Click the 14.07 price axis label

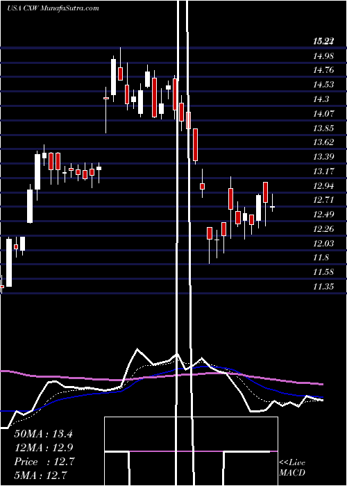(x=323, y=113)
